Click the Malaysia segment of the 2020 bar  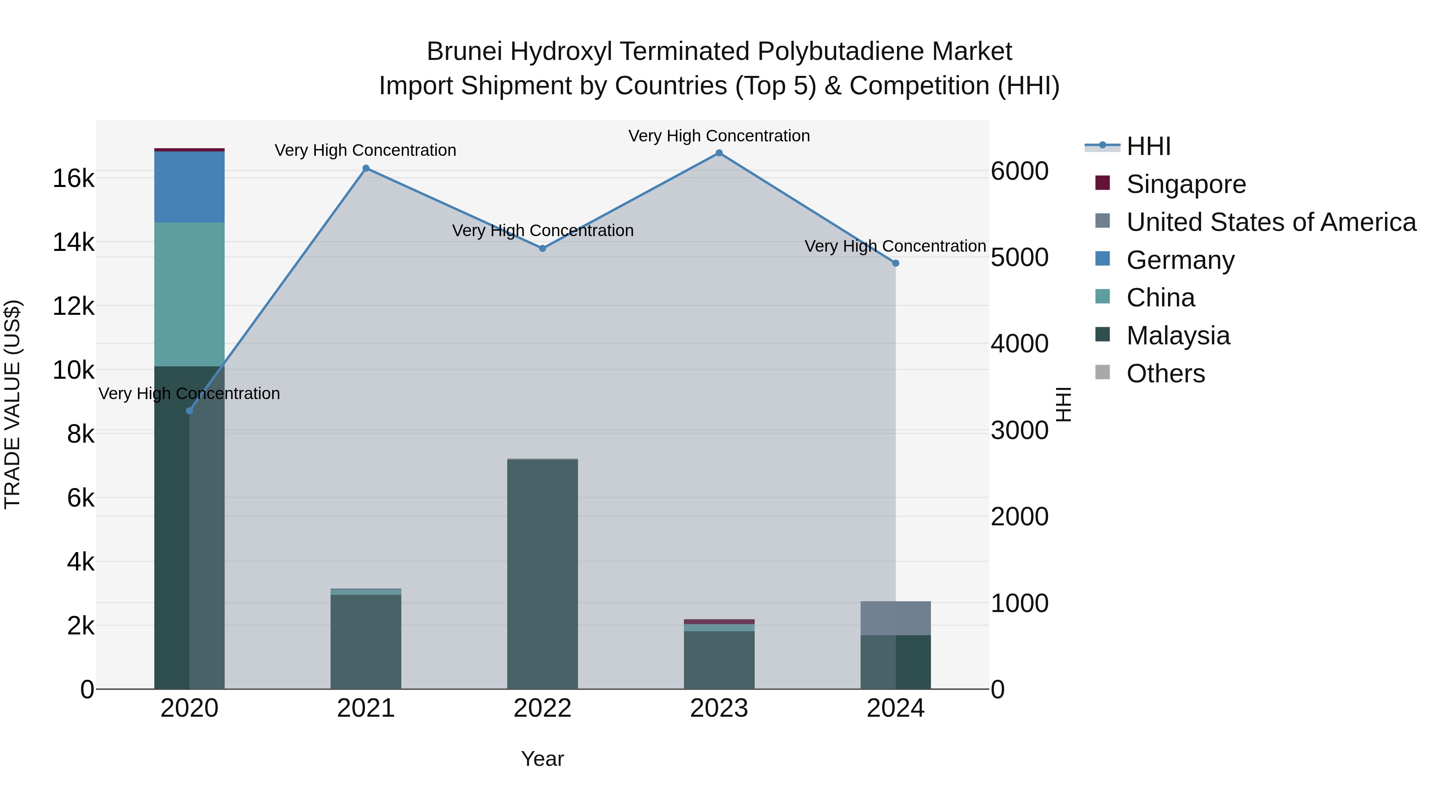click(189, 528)
